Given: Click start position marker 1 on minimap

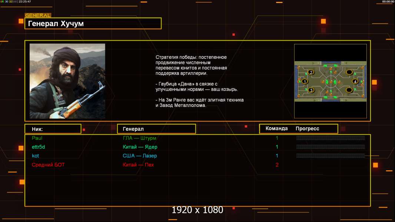Looking at the screenshot, I should click(305, 81).
